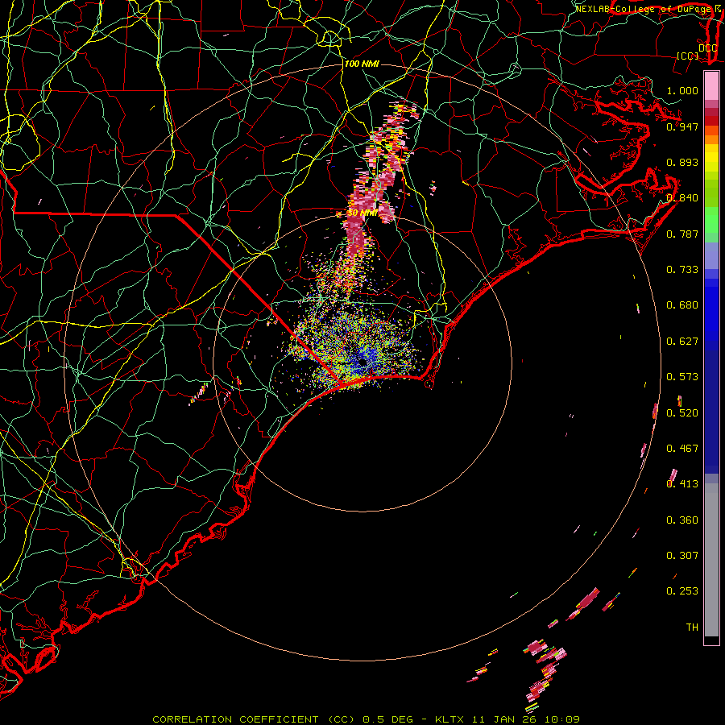This screenshot has width=725, height=725.
Task: Click the DCC product label above the scale
Action: coord(707,48)
